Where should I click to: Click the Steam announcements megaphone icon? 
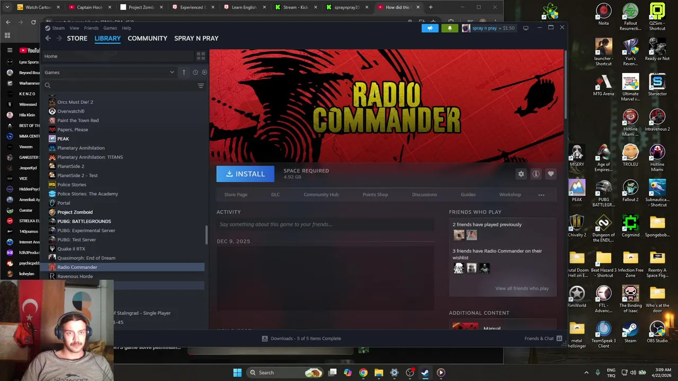[430, 28]
